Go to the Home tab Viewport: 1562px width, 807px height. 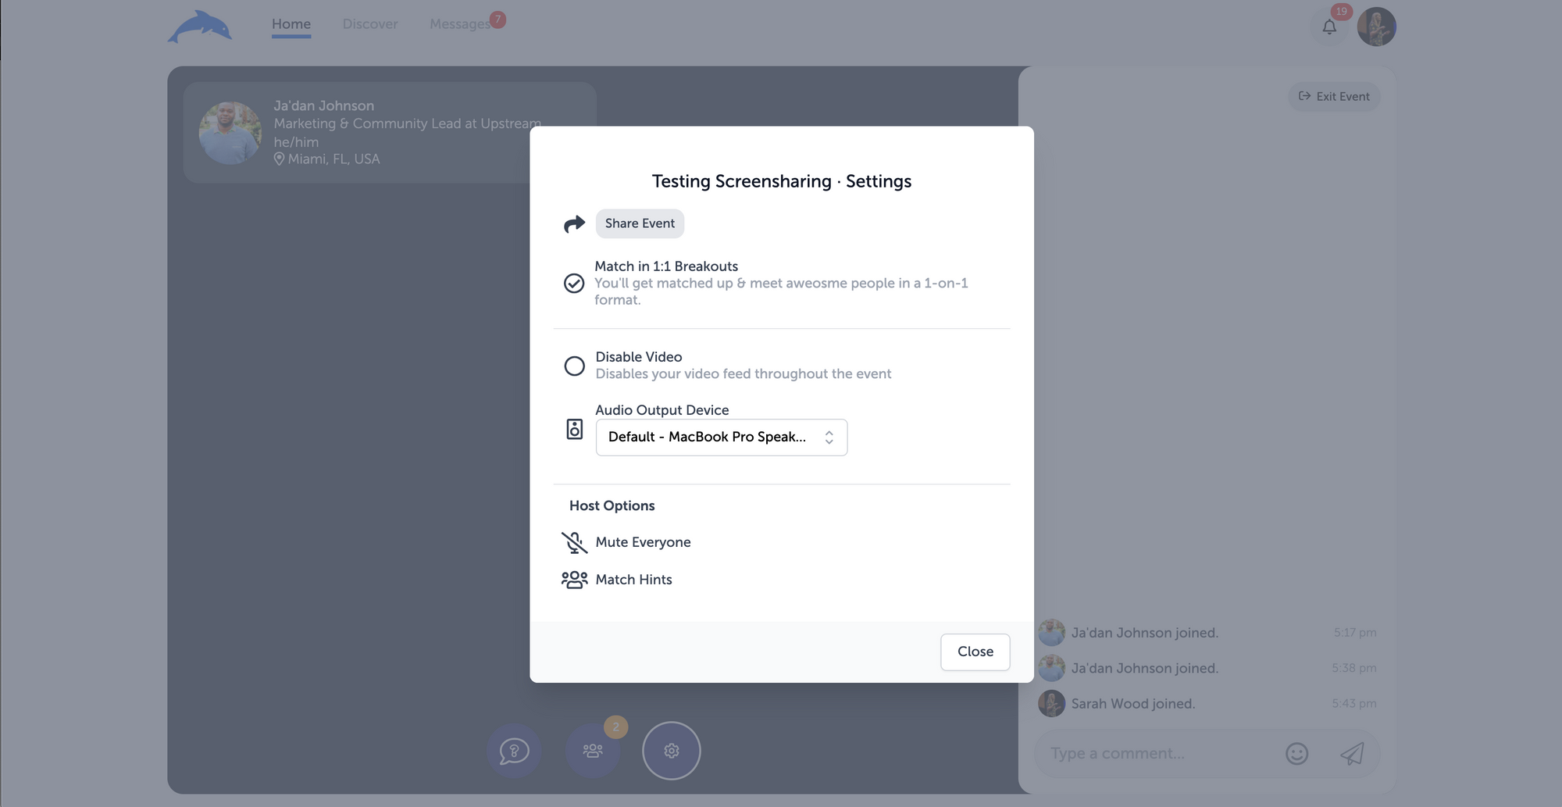click(291, 24)
